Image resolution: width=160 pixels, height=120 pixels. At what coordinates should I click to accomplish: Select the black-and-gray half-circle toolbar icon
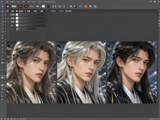click(75, 6)
